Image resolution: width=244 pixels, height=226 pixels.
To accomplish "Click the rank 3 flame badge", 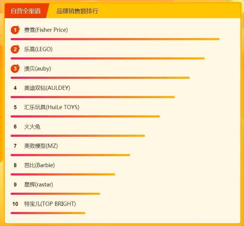I will point(15,69).
